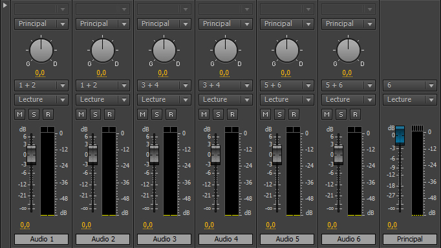Select the Audio 5 track name field
The image size is (441, 248).
point(287,240)
